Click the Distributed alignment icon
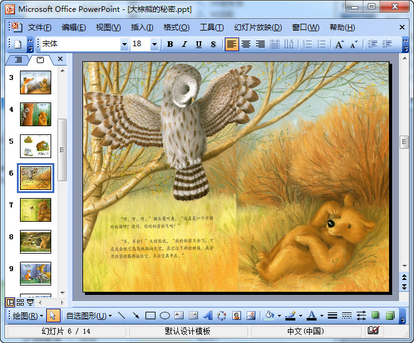 coord(275,44)
